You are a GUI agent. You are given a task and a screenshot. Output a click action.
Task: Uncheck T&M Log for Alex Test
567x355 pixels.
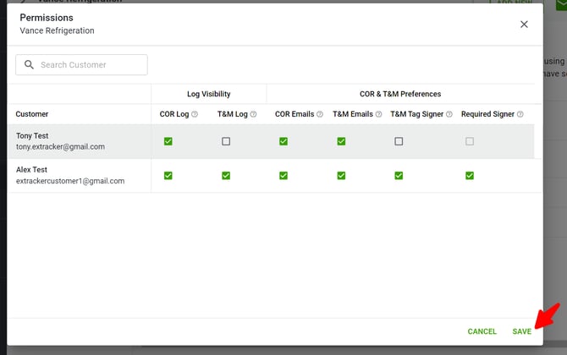[226, 176]
